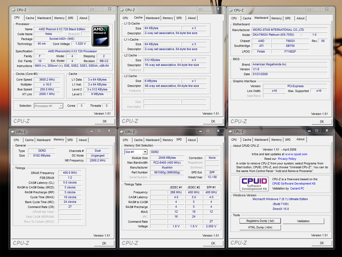Click the CPU-Z title icon in the Memory tab window
Screen dimensions: 342x257
[13, 132]
